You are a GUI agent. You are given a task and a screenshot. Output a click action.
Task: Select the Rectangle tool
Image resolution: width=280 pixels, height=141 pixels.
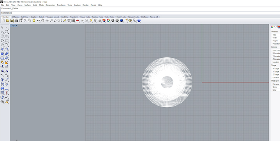point(7,41)
